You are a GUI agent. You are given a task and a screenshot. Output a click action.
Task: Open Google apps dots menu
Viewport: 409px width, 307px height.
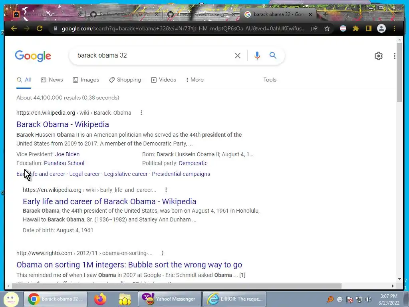[394, 56]
